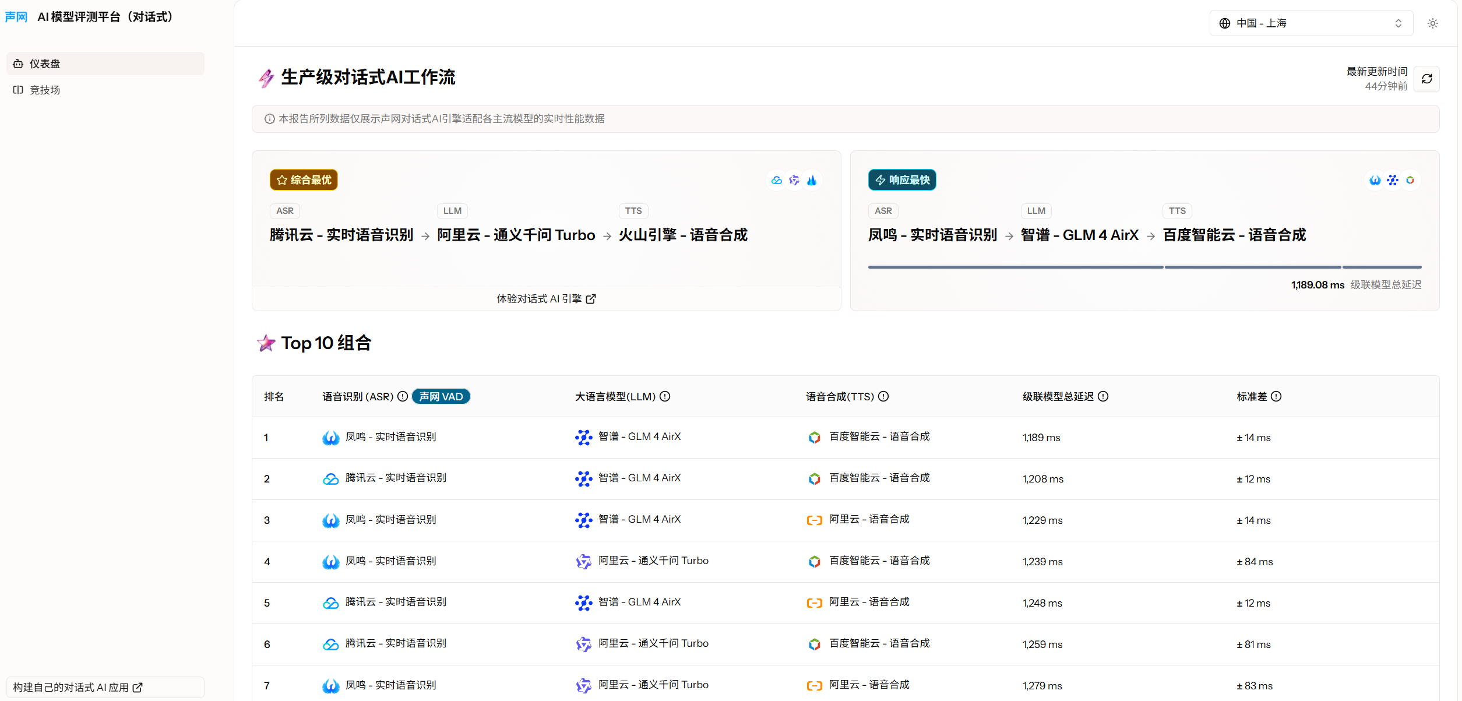The image size is (1462, 701).
Task: Click the Tongyi Qianwen icon in rank 4 row
Action: click(x=583, y=562)
